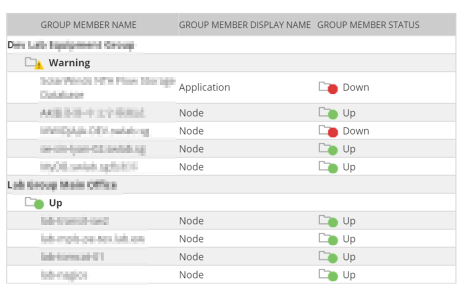The width and height of the screenshot is (461, 290).
Task: Select the bold Warning group status label
Action: pyautogui.click(x=69, y=63)
